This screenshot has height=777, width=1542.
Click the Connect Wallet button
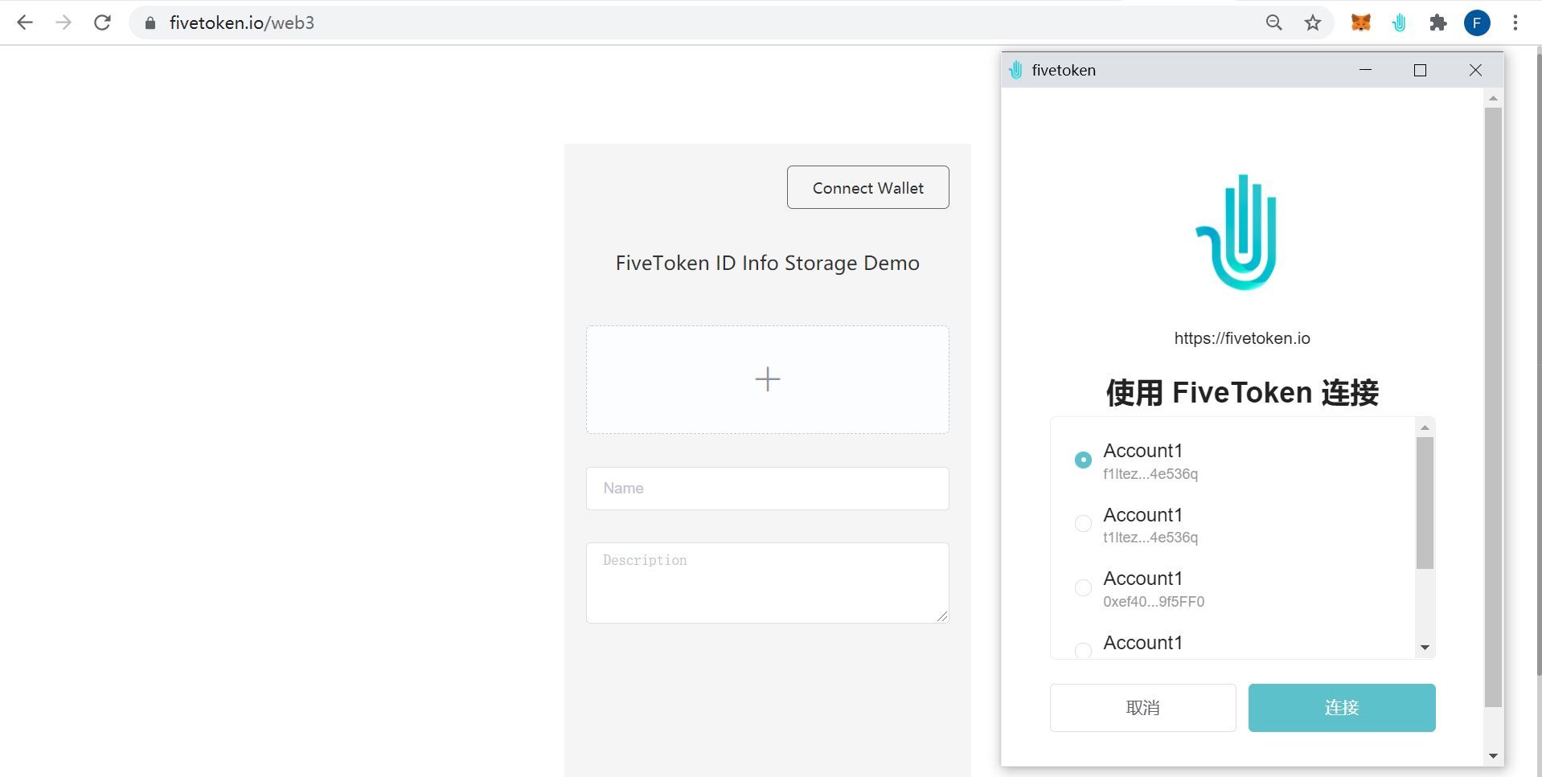pyautogui.click(x=868, y=187)
